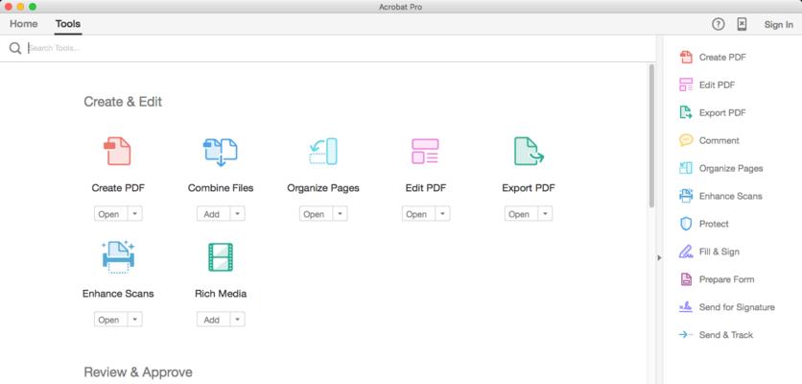Screen dimensions: 802x384
Task: Expand dropdown arrow beside Organize Pages Open
Action: pos(341,214)
